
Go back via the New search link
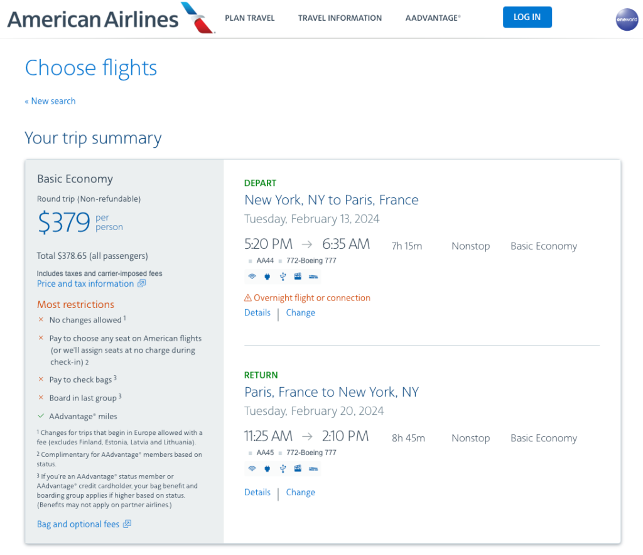click(x=50, y=101)
